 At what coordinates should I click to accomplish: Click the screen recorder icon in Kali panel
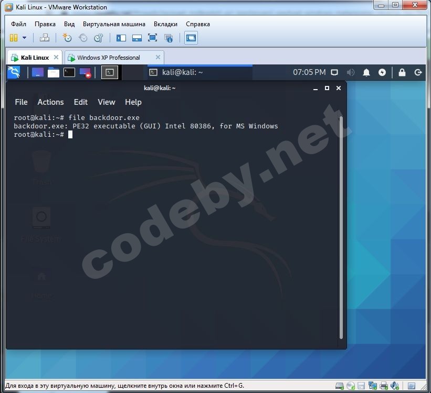click(85, 73)
